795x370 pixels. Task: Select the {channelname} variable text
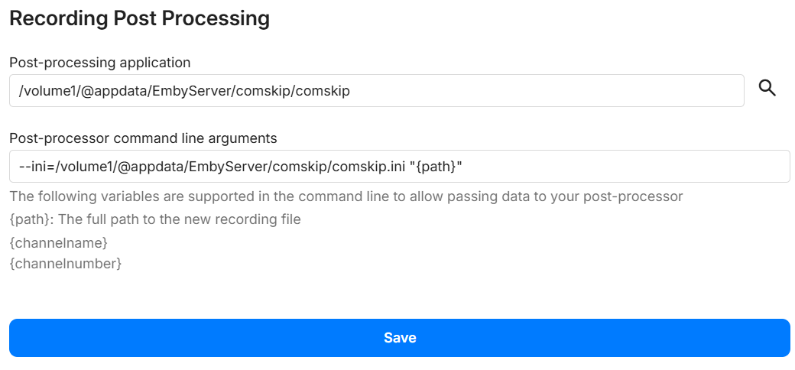click(58, 243)
